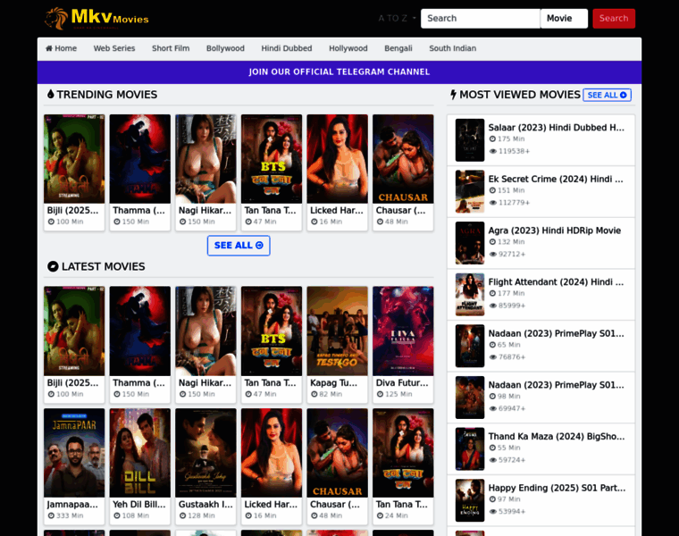The height and width of the screenshot is (536, 679).
Task: Open Kapag Tu... movie poster
Action: 338,331
